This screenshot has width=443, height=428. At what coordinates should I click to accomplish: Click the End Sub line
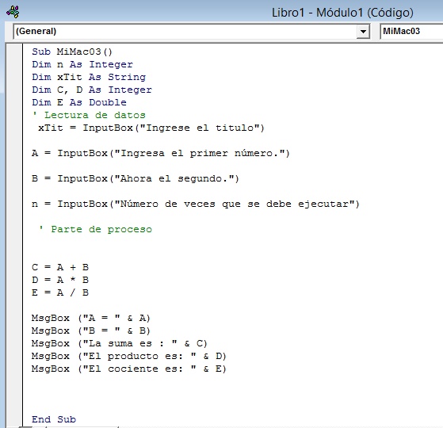[54, 419]
